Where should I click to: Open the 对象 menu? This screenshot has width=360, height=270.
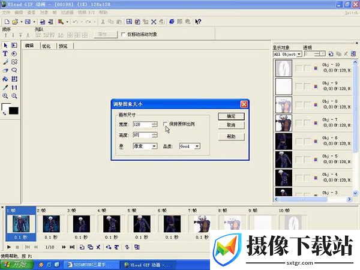coord(44,13)
